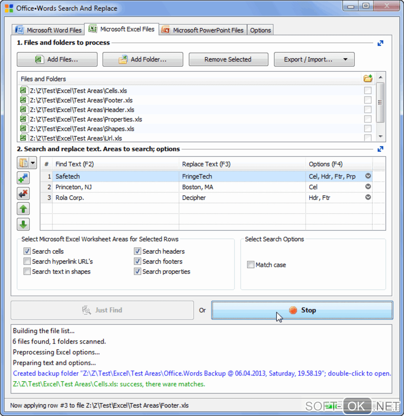Screen dimensions: 404x416
Task: Move selected row down with green arrow
Action: (x=23, y=224)
